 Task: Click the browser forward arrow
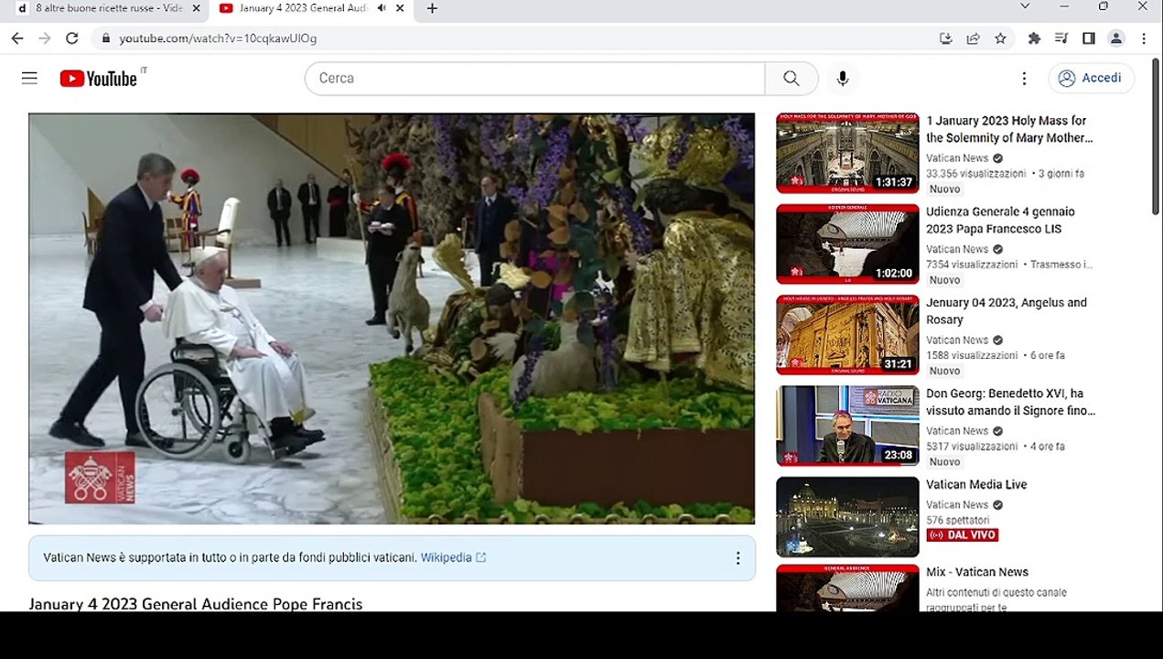click(45, 38)
